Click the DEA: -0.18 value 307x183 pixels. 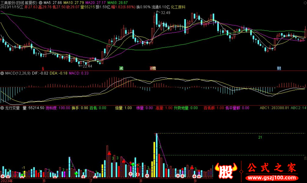point(58,73)
